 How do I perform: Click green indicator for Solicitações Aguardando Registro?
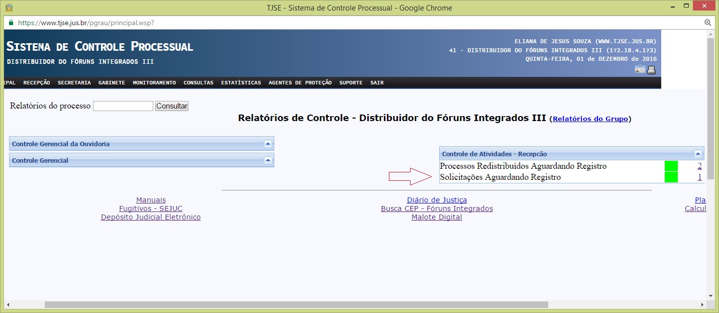pyautogui.click(x=671, y=177)
